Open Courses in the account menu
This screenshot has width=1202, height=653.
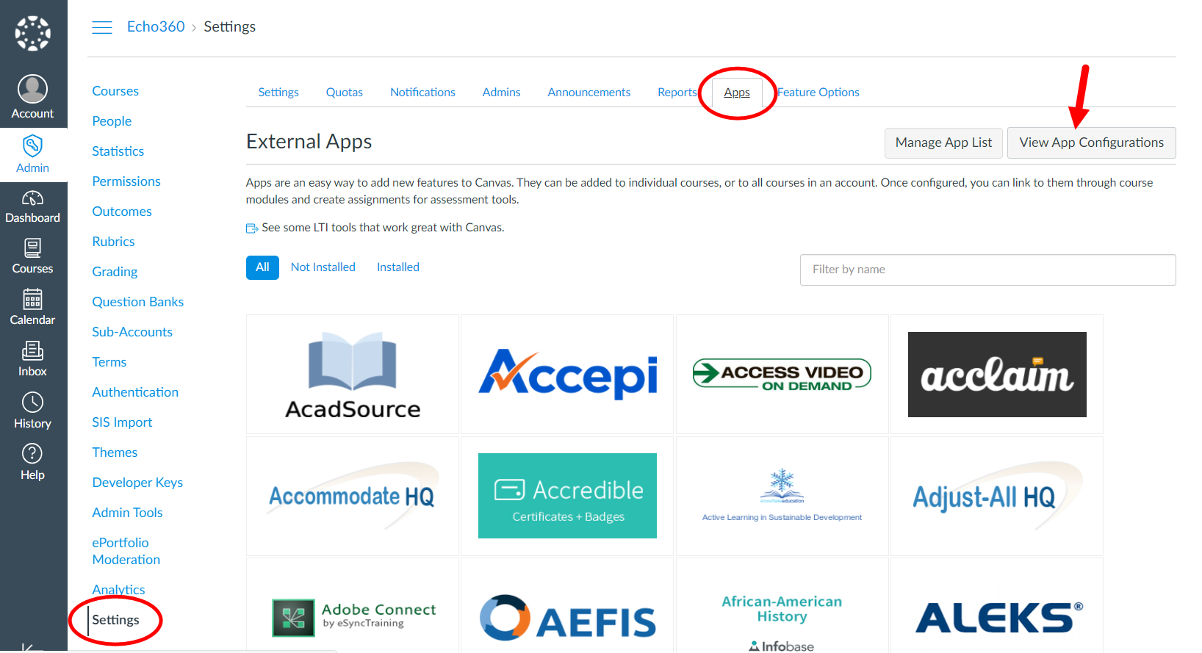click(x=115, y=91)
